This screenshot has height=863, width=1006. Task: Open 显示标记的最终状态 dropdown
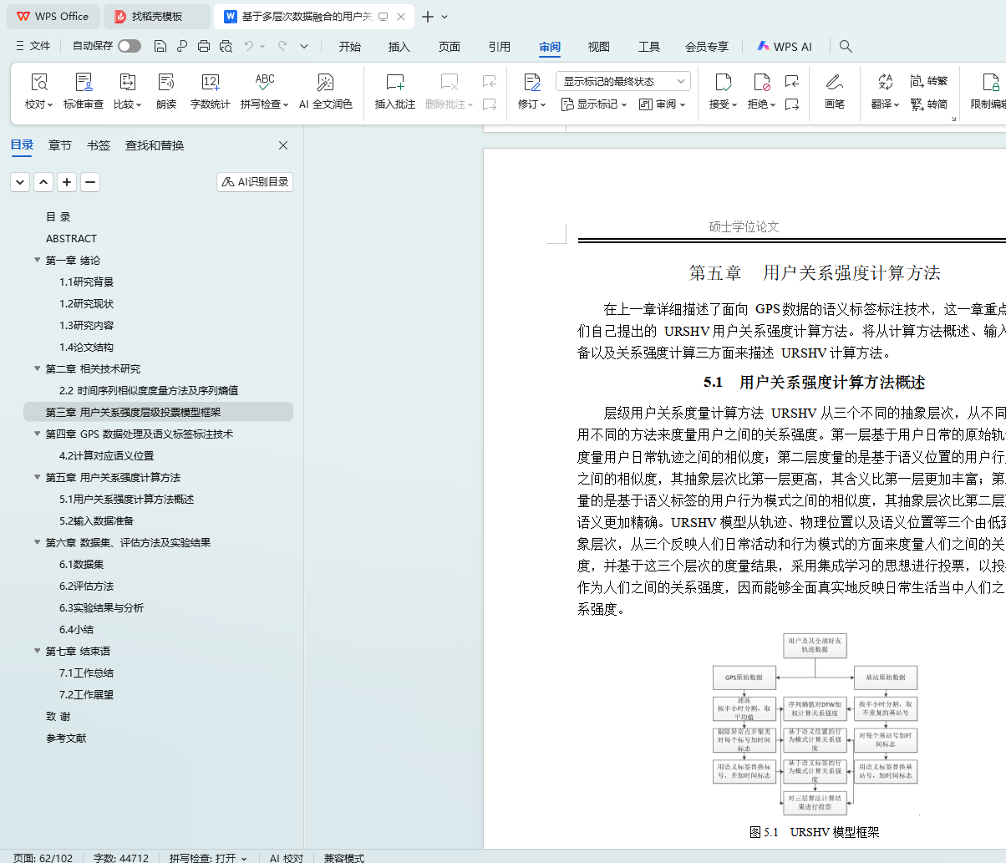pyautogui.click(x=622, y=81)
